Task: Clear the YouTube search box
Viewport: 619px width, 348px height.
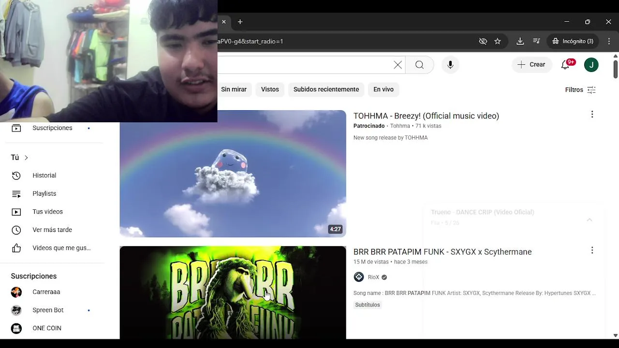Action: [398, 65]
